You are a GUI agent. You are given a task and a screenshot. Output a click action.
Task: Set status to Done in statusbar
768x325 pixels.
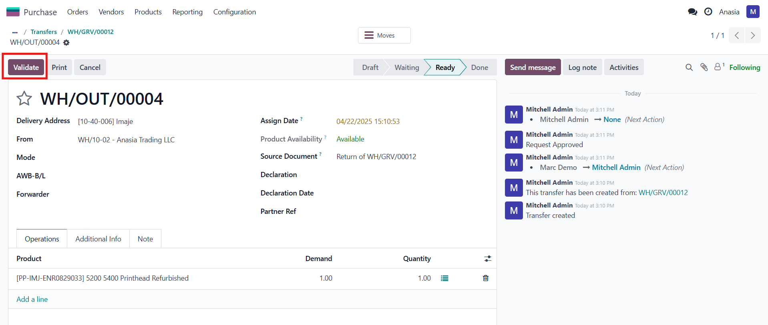(479, 68)
